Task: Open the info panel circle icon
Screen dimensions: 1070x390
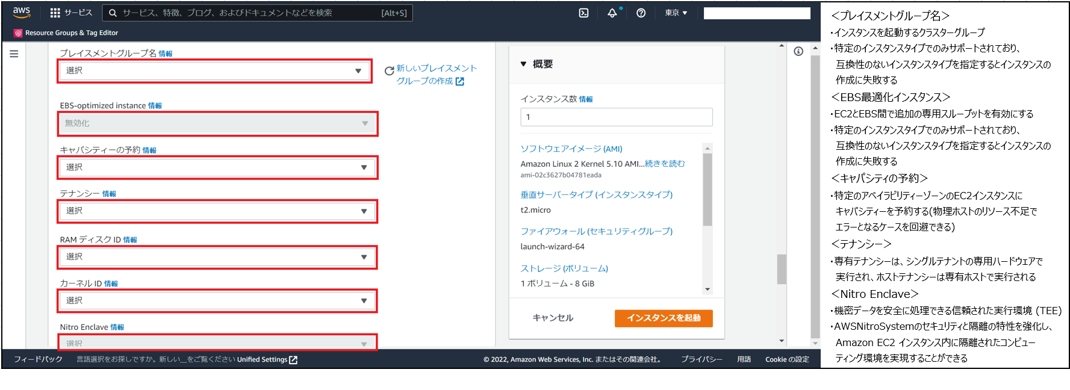Action: tap(798, 52)
